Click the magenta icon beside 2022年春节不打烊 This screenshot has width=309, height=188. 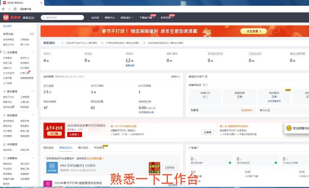click(x=48, y=184)
